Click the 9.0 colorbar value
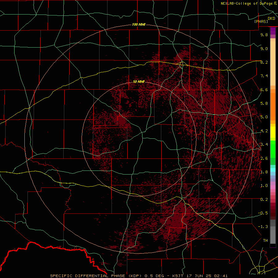Screen dimensions: 278x278 (264, 48)
